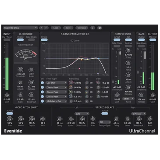Click the Compressor Gain knob
This screenshot has height=160, width=160.
point(117,95)
